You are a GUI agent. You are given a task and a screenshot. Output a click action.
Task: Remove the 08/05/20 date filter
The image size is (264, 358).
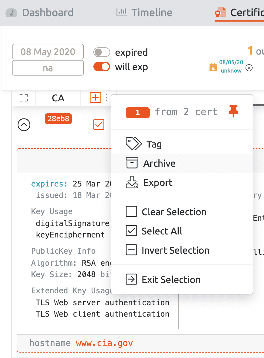tap(249, 68)
